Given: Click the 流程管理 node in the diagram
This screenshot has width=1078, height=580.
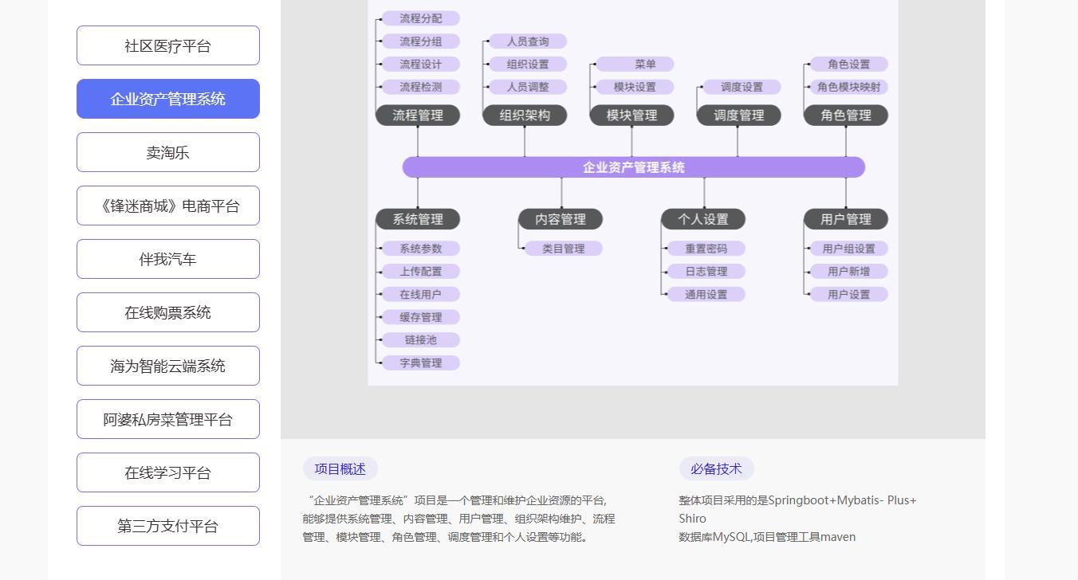Looking at the screenshot, I should tap(418, 116).
